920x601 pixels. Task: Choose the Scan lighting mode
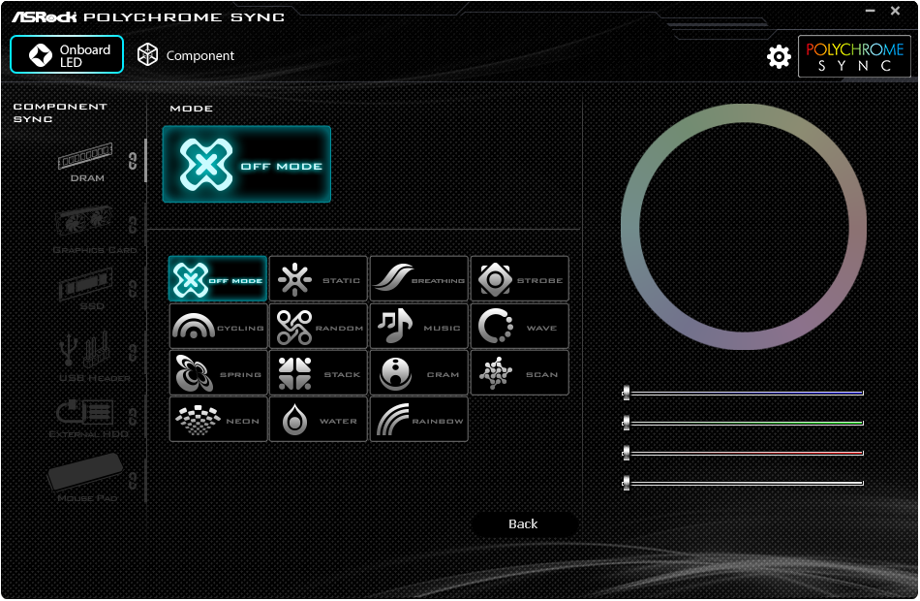(520, 373)
